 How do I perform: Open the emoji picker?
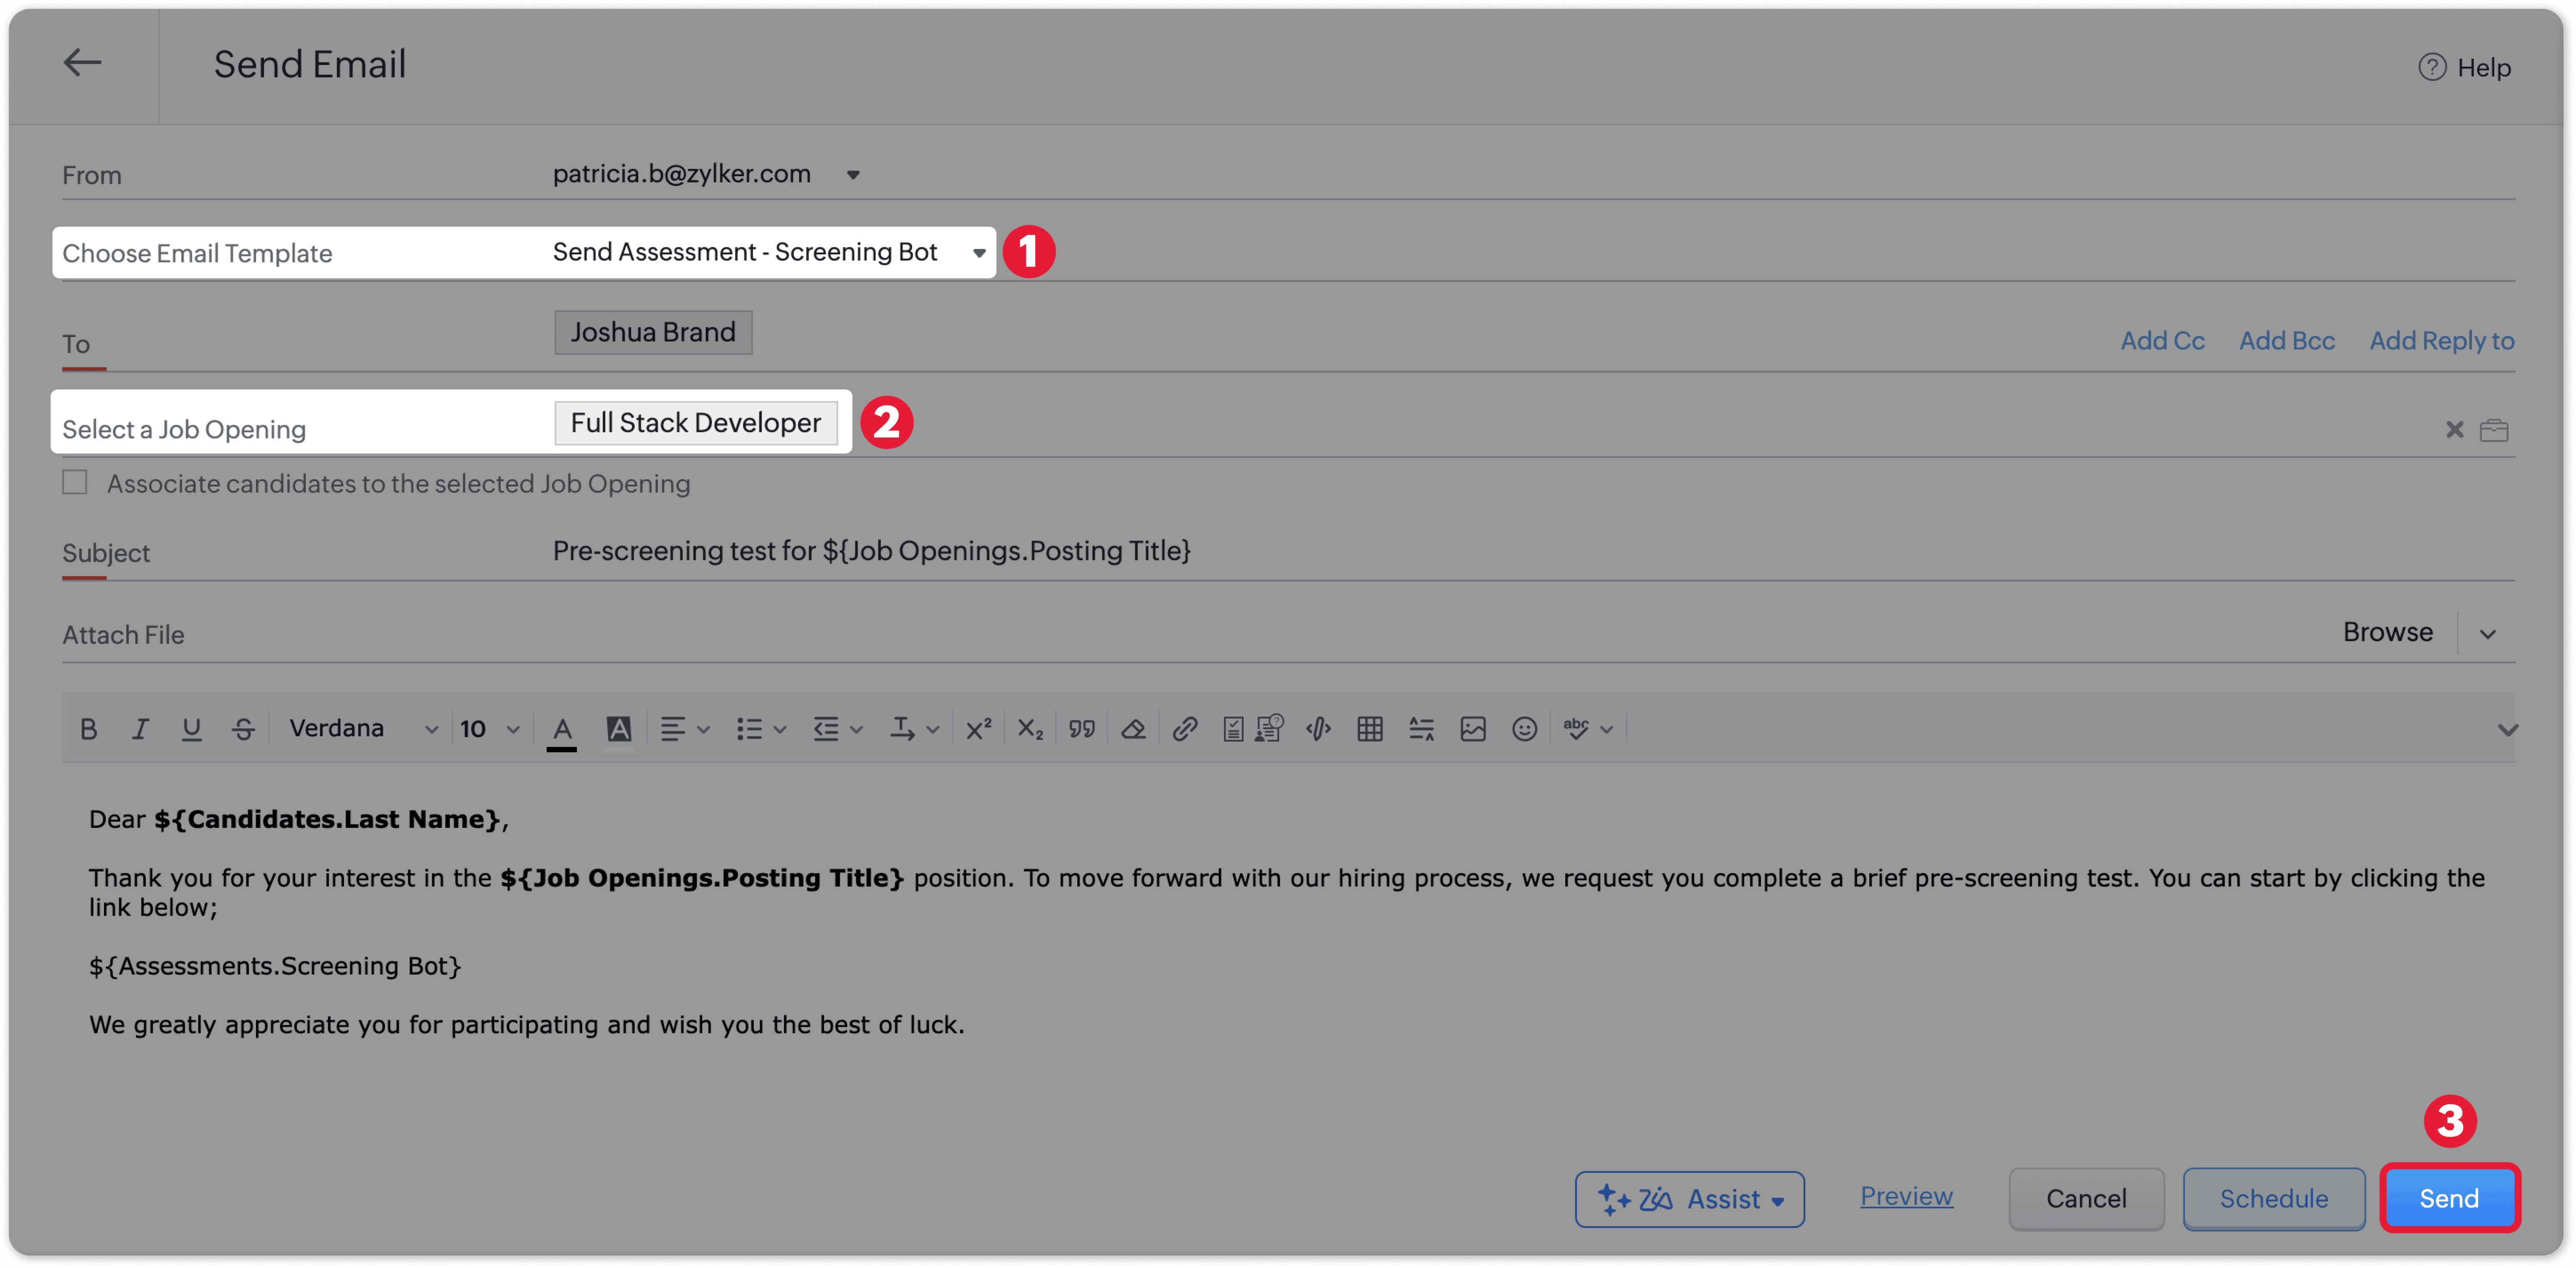click(x=1524, y=729)
